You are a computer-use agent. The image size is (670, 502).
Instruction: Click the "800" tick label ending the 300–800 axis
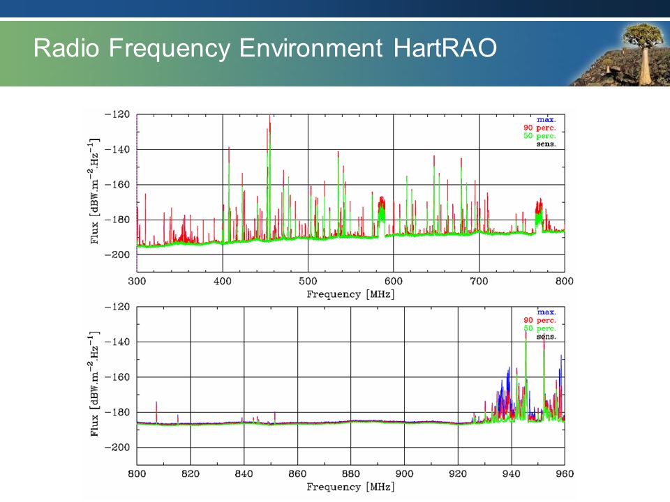pos(565,281)
